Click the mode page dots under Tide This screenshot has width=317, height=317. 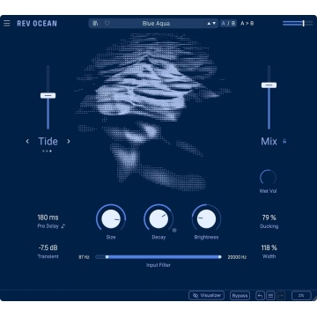(47, 151)
